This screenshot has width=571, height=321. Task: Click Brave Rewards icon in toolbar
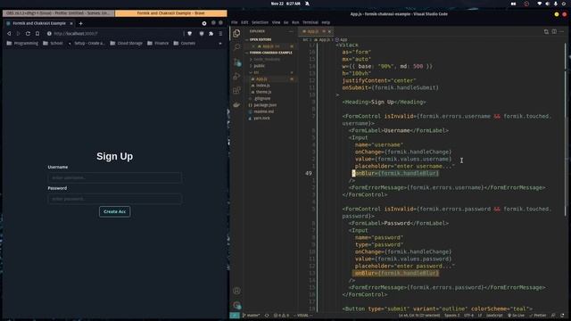(202, 34)
